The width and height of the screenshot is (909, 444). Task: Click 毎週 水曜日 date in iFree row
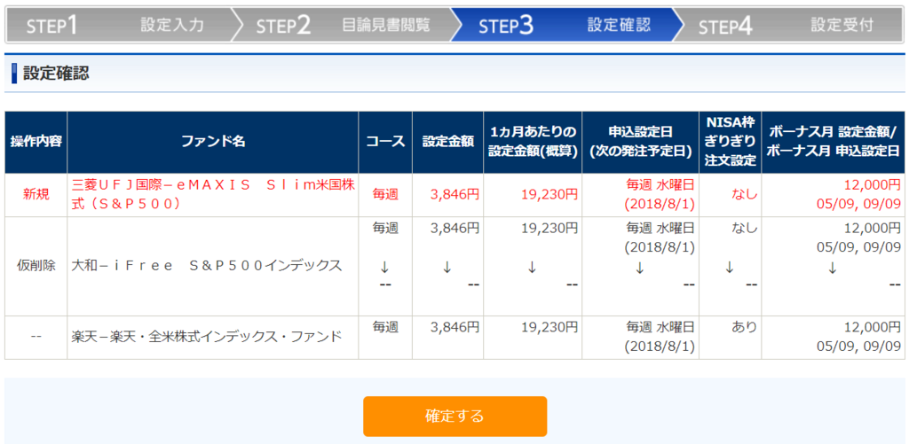(660, 228)
